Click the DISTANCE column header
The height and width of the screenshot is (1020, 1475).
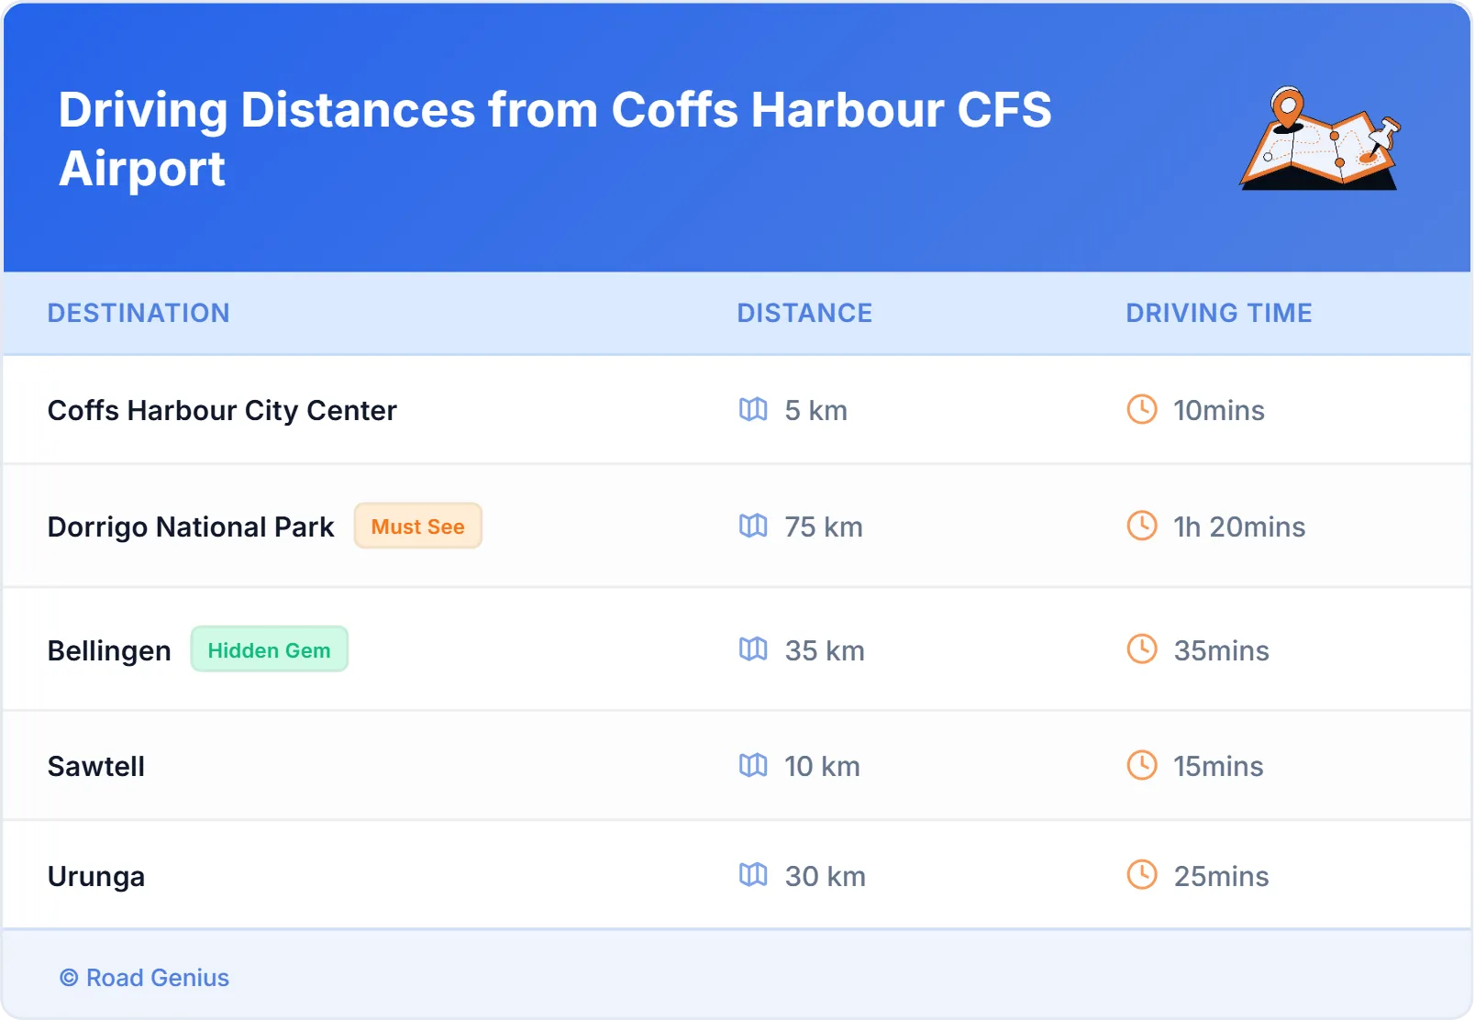[804, 313]
